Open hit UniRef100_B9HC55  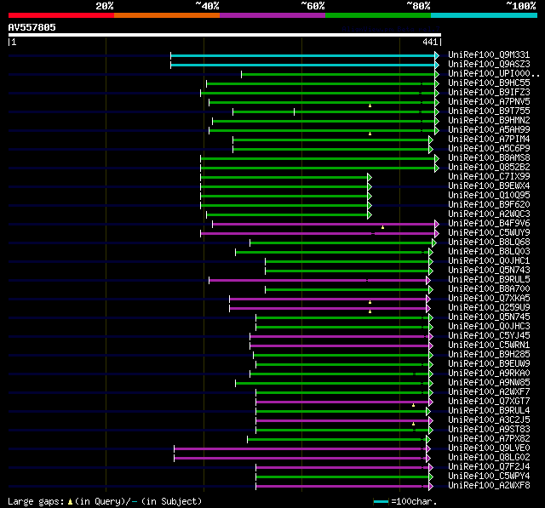489,83
